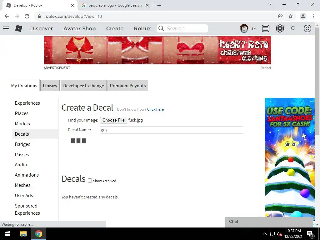Image resolution: width=320 pixels, height=240 pixels.
Task: Click the Christmas clothing banner advertisement
Action: pos(157,50)
